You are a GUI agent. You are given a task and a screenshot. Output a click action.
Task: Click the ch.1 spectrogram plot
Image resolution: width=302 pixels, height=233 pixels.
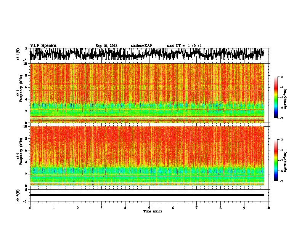147,93
